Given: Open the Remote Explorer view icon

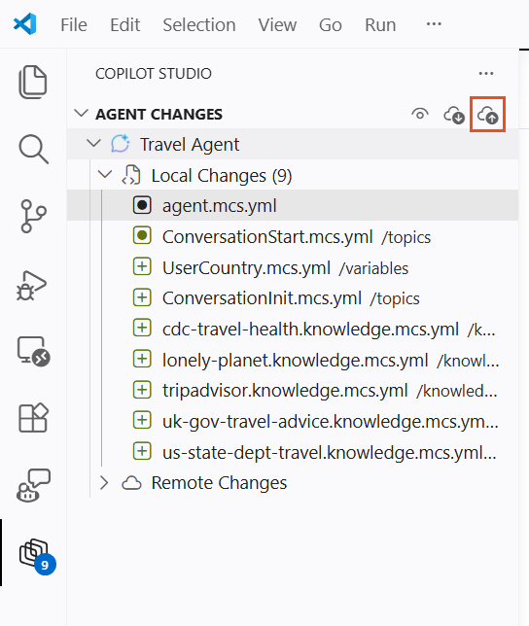Looking at the screenshot, I should click(x=33, y=351).
